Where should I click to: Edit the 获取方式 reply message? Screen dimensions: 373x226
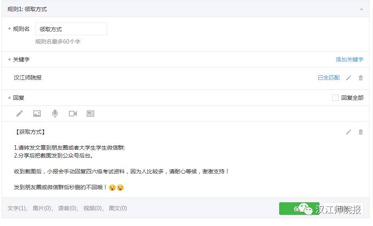348,132
